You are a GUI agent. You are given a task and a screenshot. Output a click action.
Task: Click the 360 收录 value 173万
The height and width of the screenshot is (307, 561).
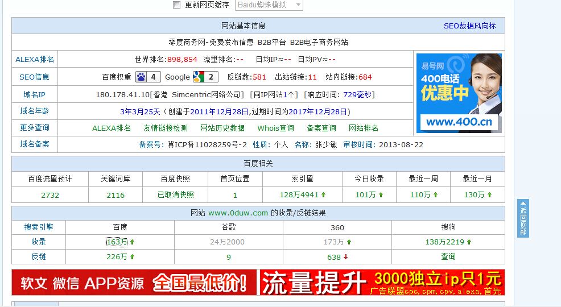coord(333,242)
